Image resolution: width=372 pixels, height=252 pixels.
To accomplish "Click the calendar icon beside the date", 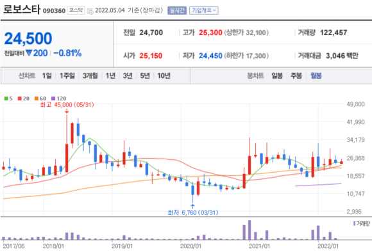I will coord(90,11).
